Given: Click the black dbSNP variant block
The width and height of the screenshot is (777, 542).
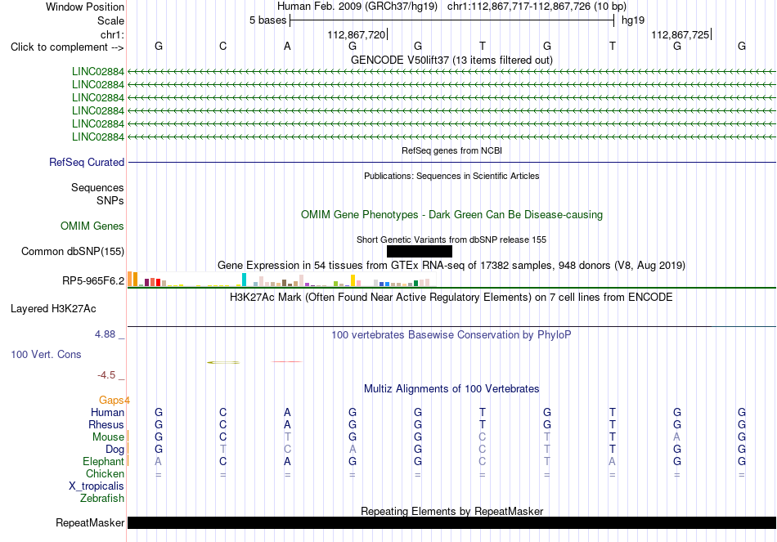Looking at the screenshot, I should 420,251.
